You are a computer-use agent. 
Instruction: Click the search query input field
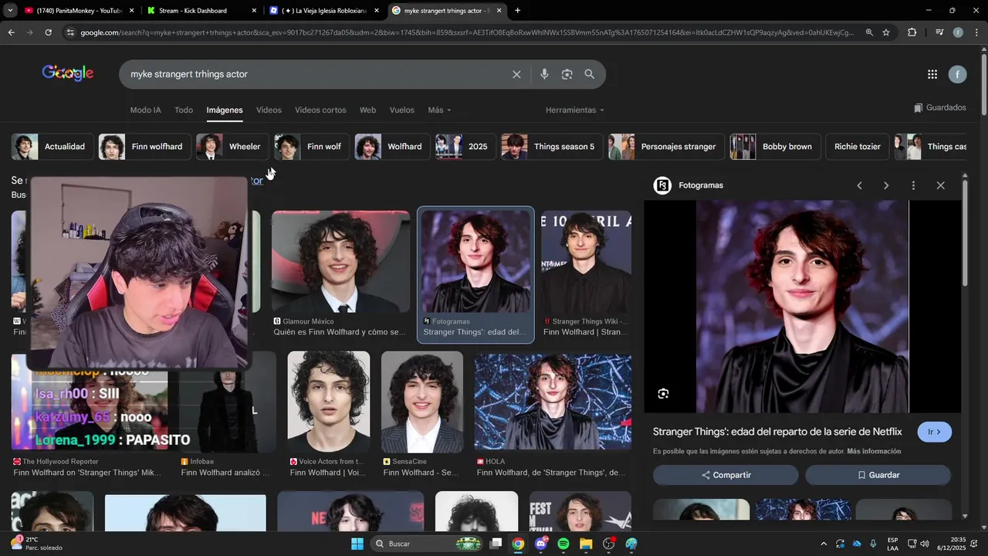coord(316,74)
